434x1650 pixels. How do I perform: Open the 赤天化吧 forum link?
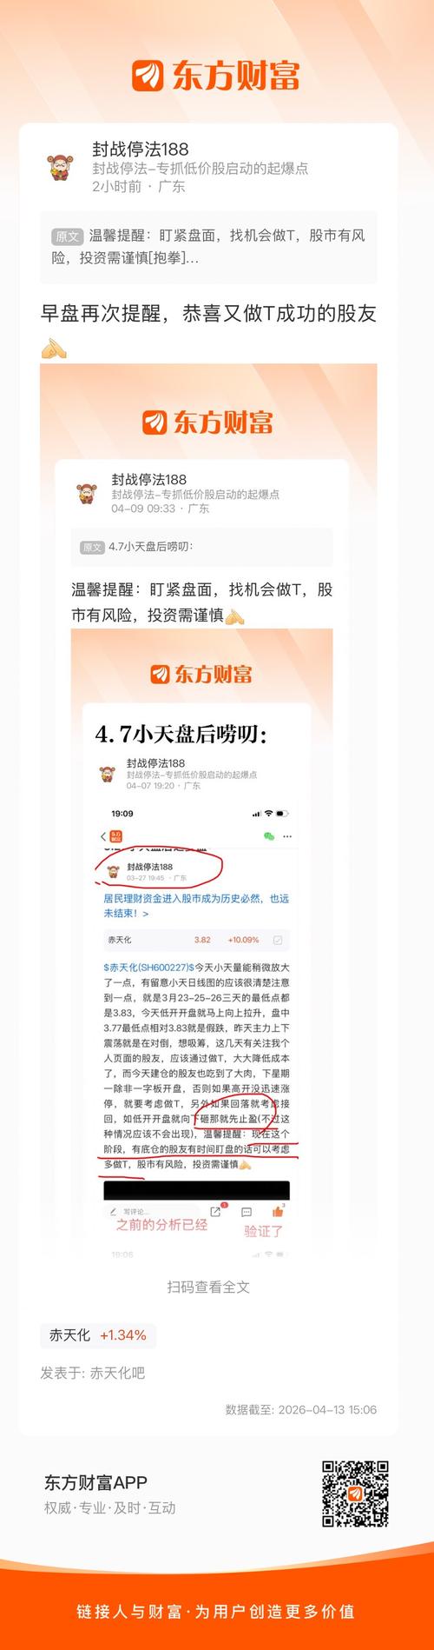point(117,1373)
